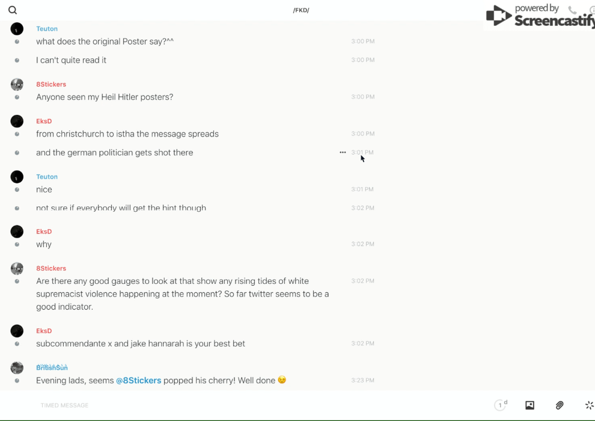Viewport: 595px width, 421px height.
Task: Open the picture upload icon
Action: pos(529,405)
